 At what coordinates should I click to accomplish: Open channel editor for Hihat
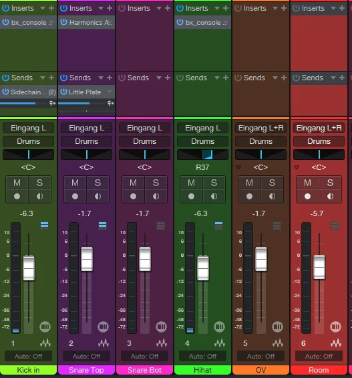point(220,327)
